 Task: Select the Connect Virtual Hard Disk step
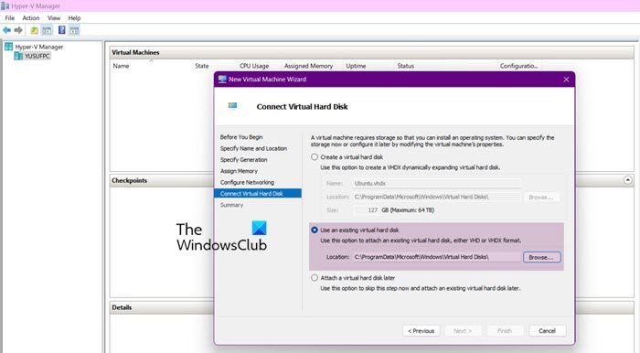(x=258, y=194)
